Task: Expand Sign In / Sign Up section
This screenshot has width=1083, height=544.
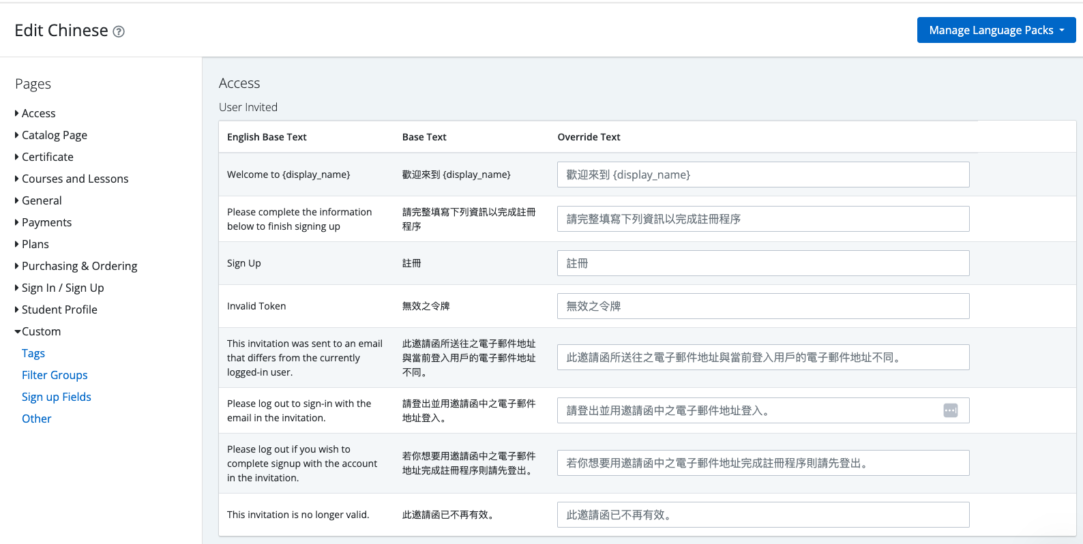Action: pyautogui.click(x=59, y=288)
